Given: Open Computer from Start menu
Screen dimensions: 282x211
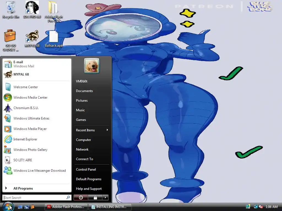Looking at the screenshot, I should 92,140.
